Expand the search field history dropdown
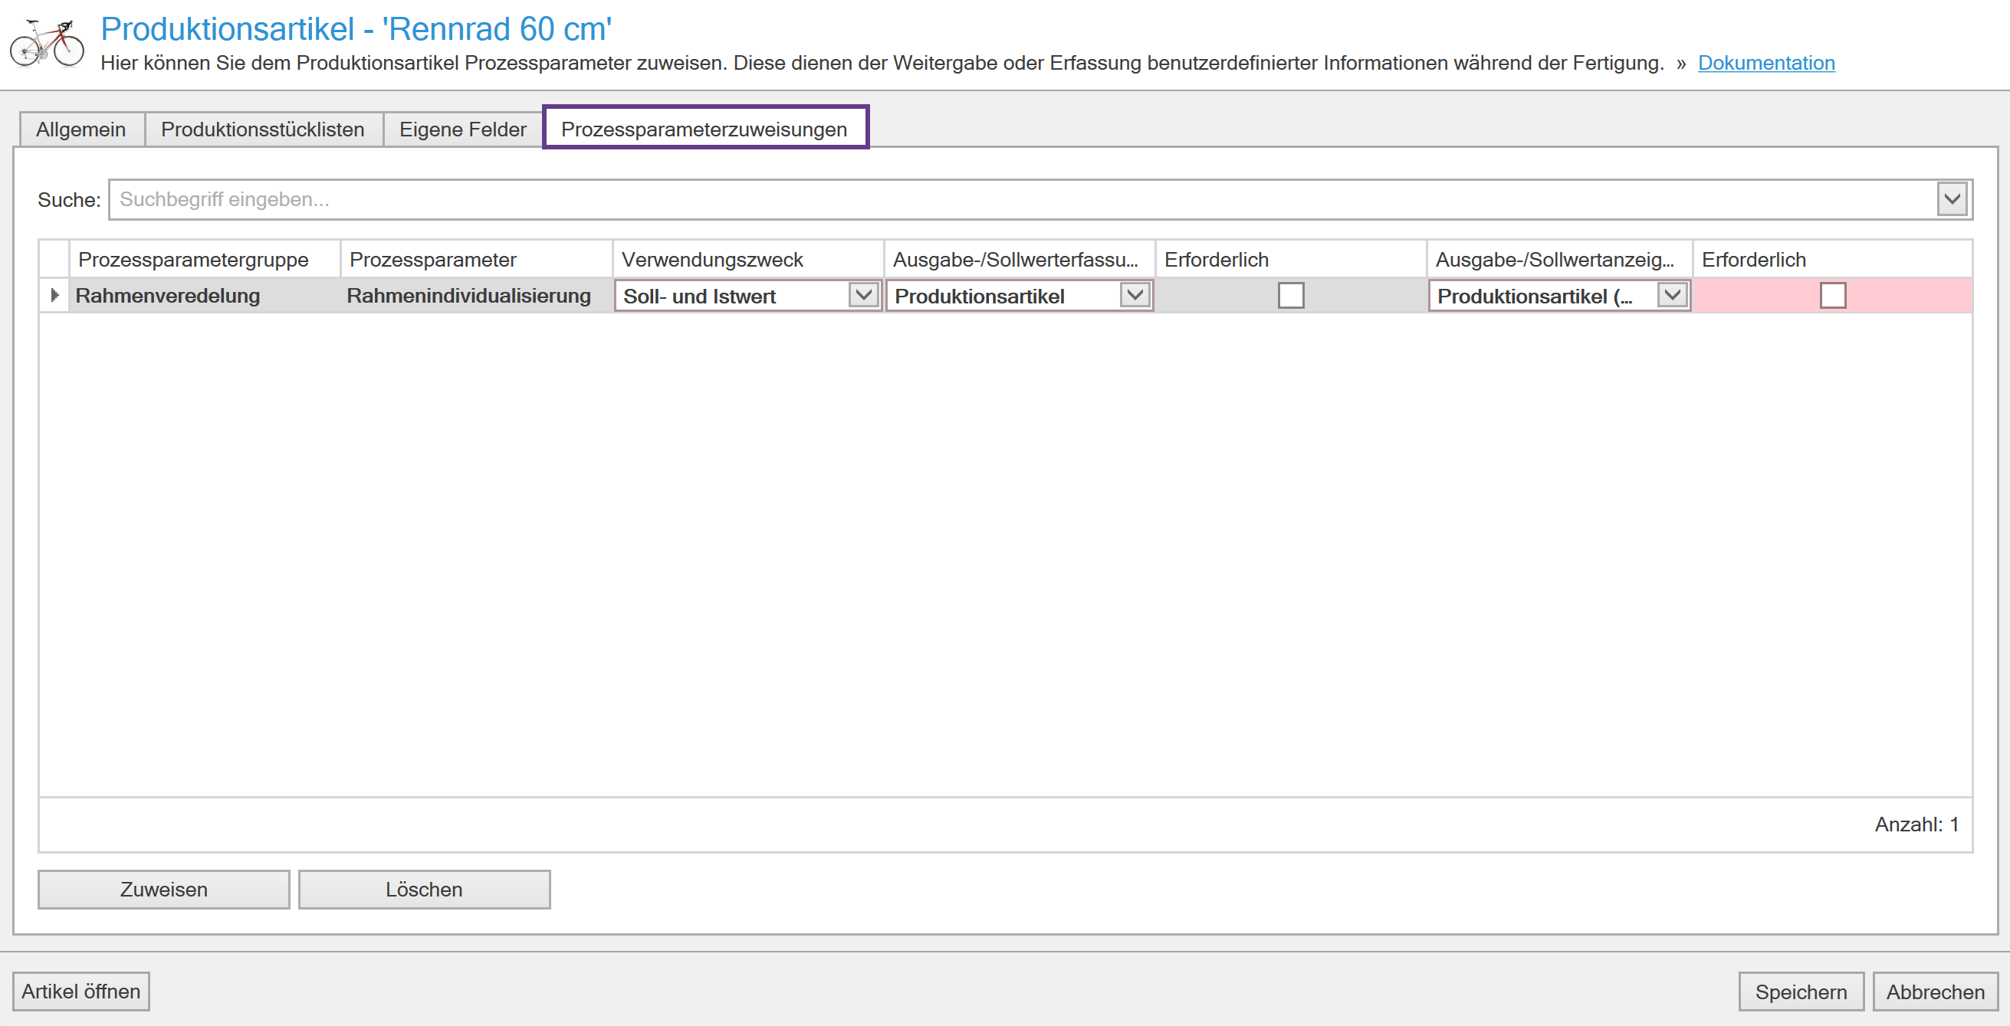2010x1026 pixels. [x=1952, y=199]
